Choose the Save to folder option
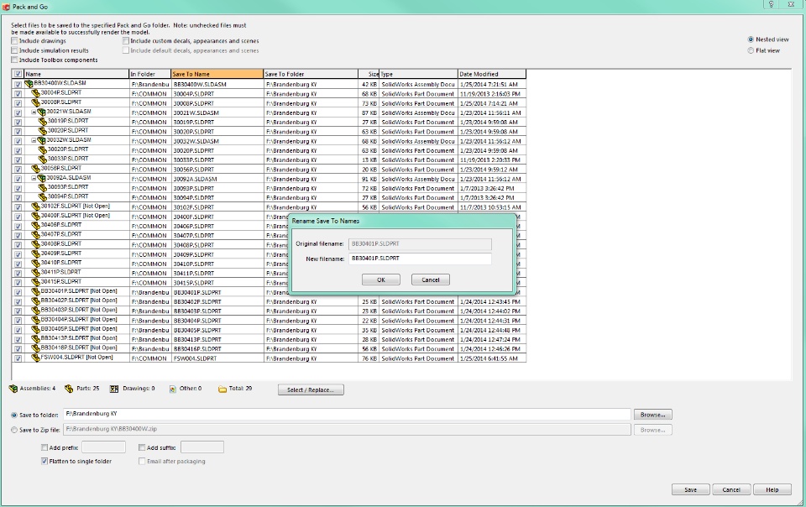 (x=14, y=415)
